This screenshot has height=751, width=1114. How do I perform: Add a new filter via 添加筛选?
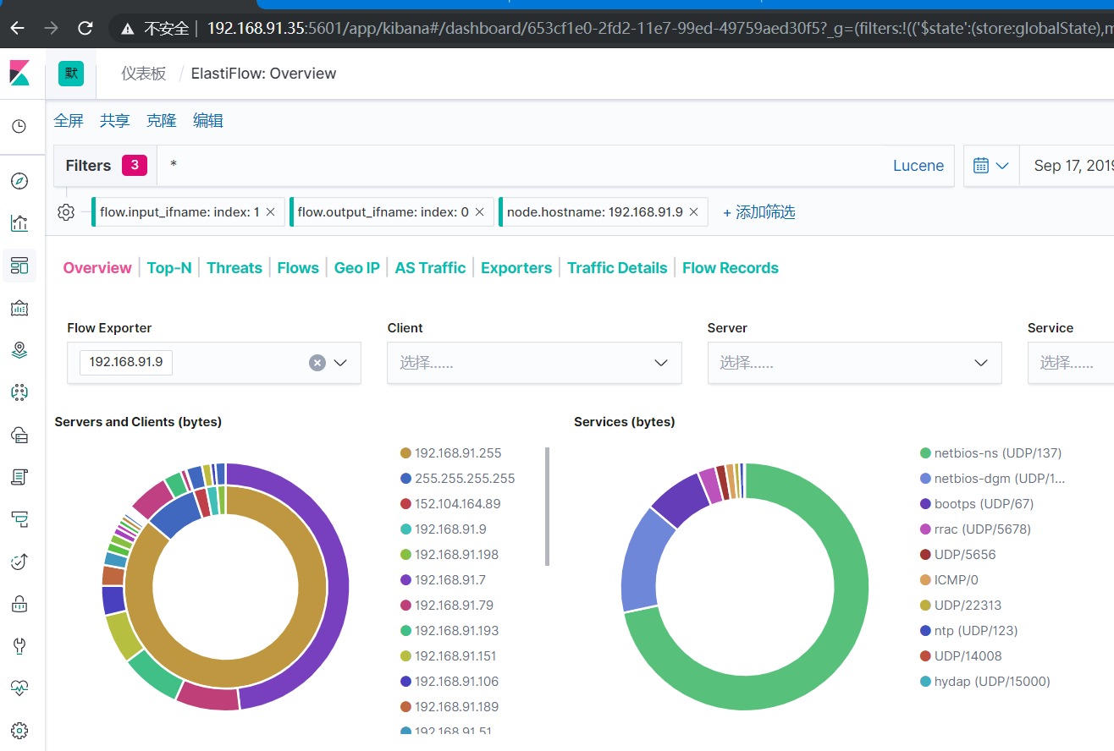758,211
